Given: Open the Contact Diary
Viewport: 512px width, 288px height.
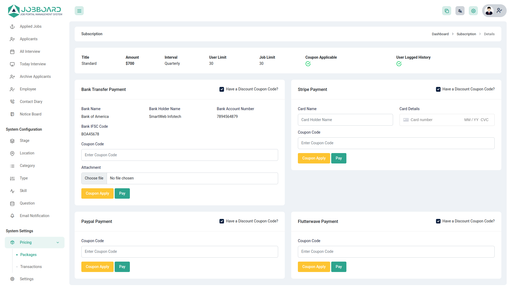Looking at the screenshot, I should pos(12,102).
